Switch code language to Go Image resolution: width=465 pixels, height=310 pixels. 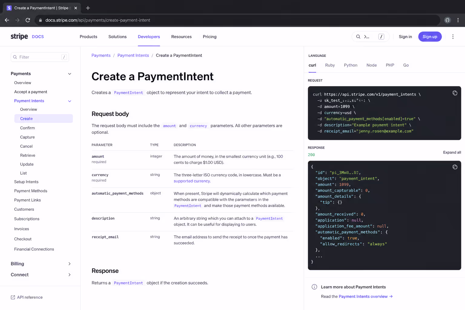point(406,65)
